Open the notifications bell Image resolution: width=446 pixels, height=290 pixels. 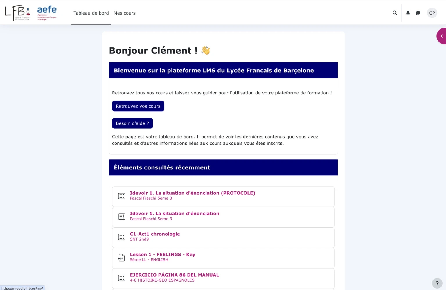point(408,13)
